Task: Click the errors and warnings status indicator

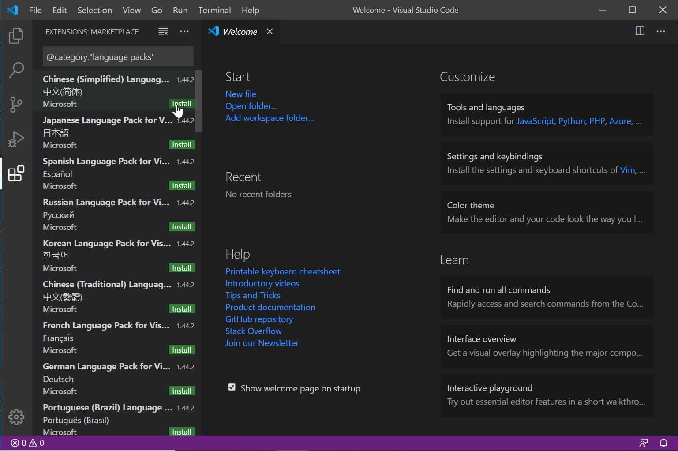Action: [x=27, y=443]
